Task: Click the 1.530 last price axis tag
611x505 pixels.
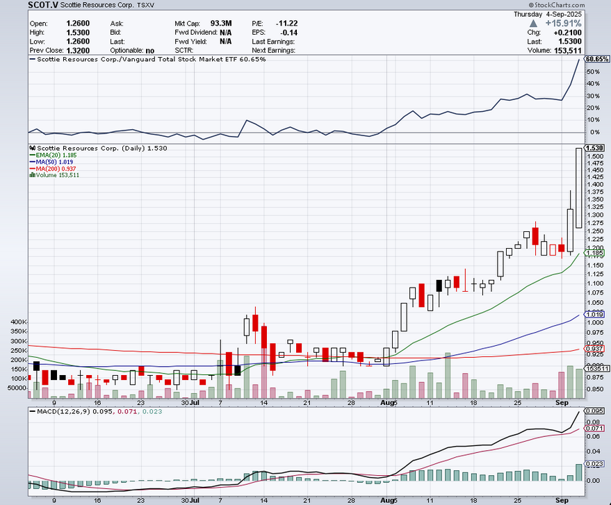Action: (594, 148)
